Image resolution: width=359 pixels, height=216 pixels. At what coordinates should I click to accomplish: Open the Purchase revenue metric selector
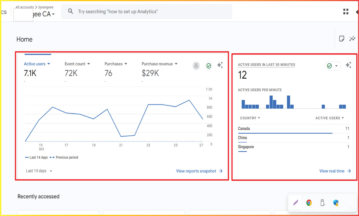pyautogui.click(x=160, y=64)
